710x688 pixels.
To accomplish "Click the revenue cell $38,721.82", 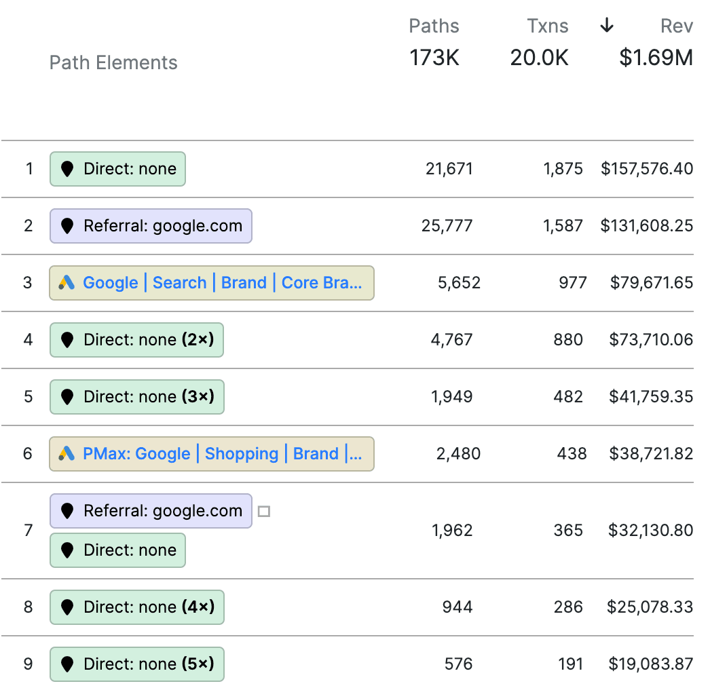I will tap(651, 454).
